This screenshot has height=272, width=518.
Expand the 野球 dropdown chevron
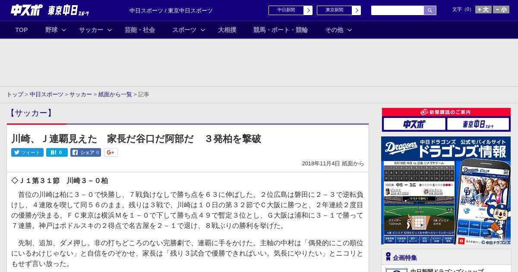pos(64,30)
